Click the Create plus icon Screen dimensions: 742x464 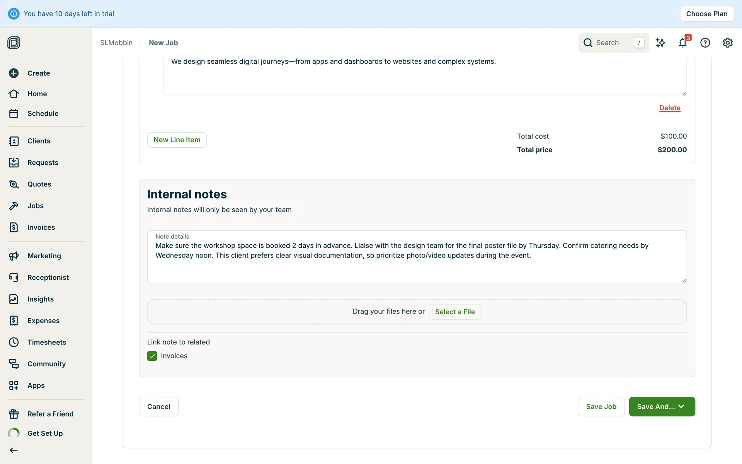tap(14, 73)
